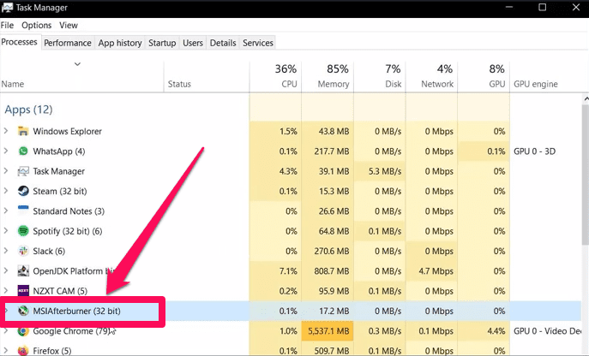Click the 5.3 MB/s disk value
This screenshot has height=356, width=589.
tap(385, 171)
